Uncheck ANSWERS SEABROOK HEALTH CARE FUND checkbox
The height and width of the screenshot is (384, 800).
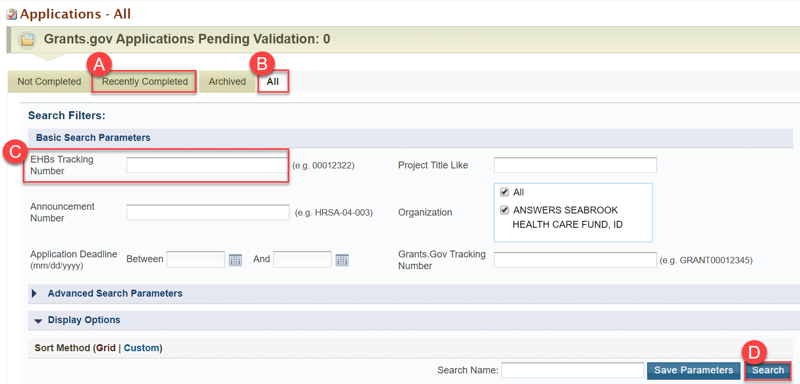pos(504,210)
